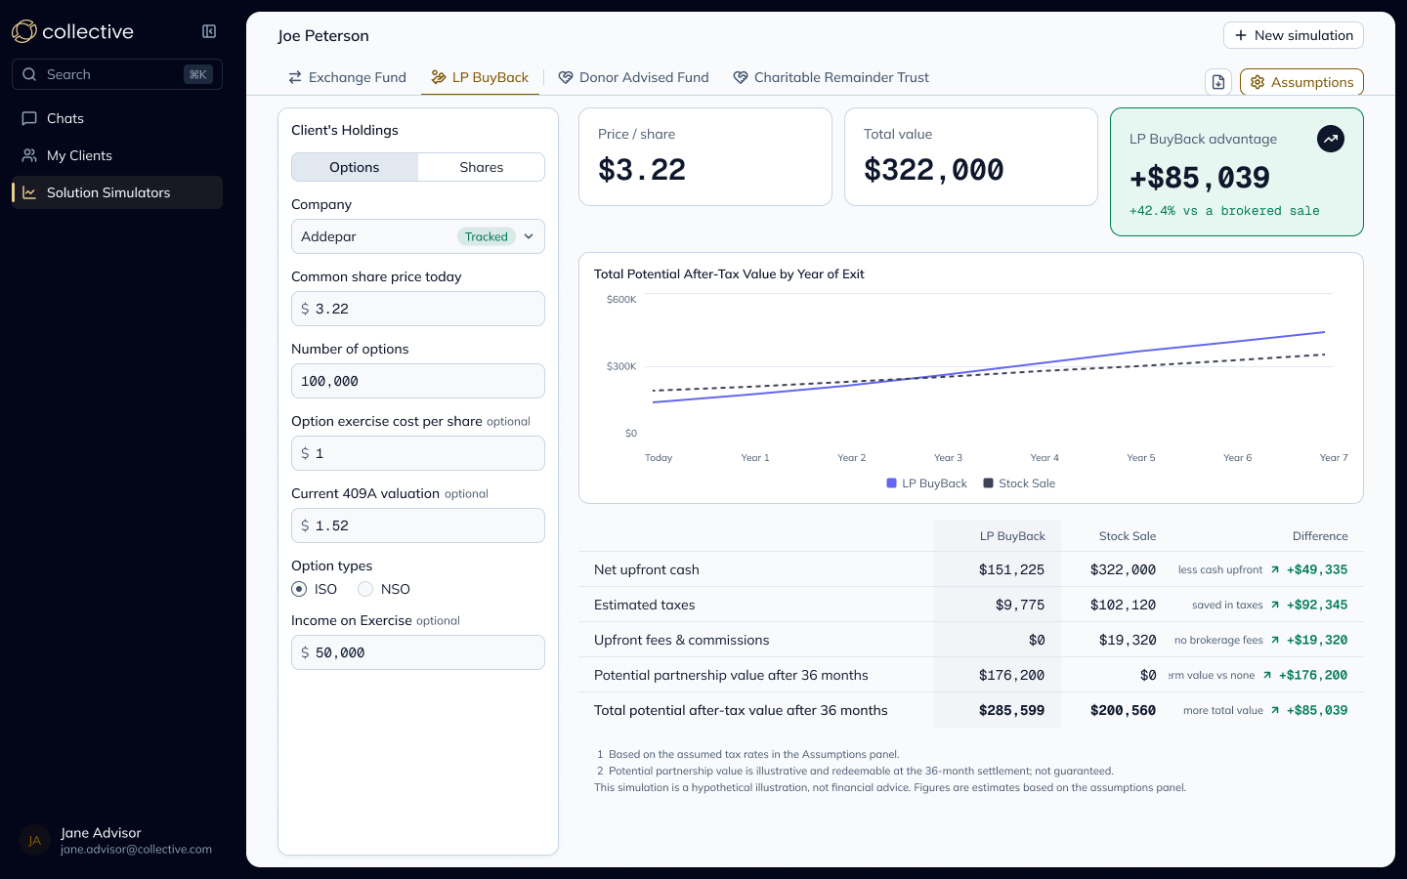The image size is (1407, 879).
Task: Open Chats from the sidebar
Action: click(x=117, y=118)
